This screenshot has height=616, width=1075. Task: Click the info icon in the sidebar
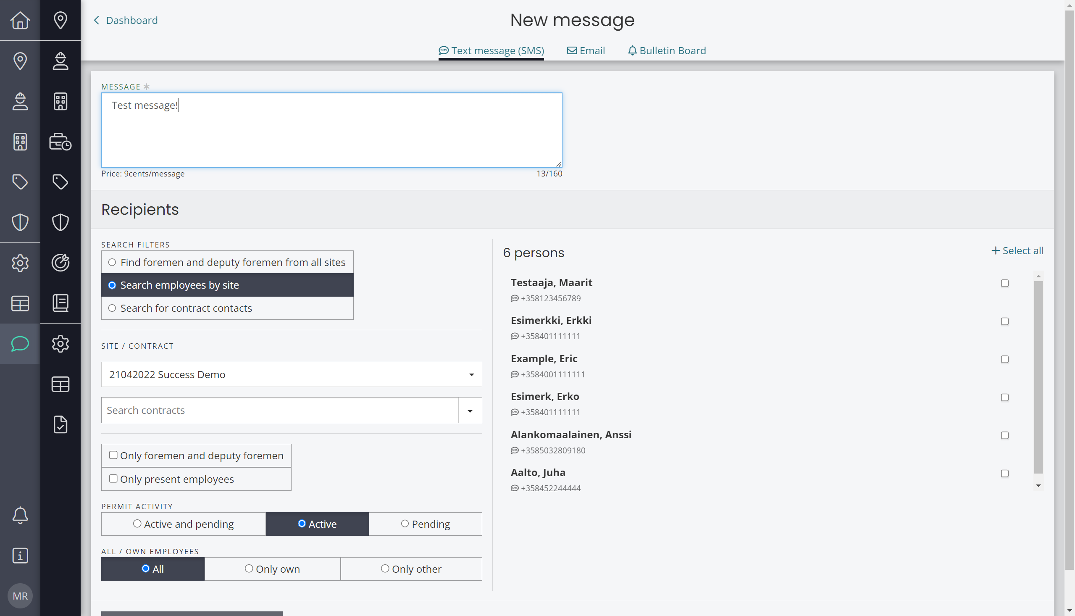click(20, 555)
